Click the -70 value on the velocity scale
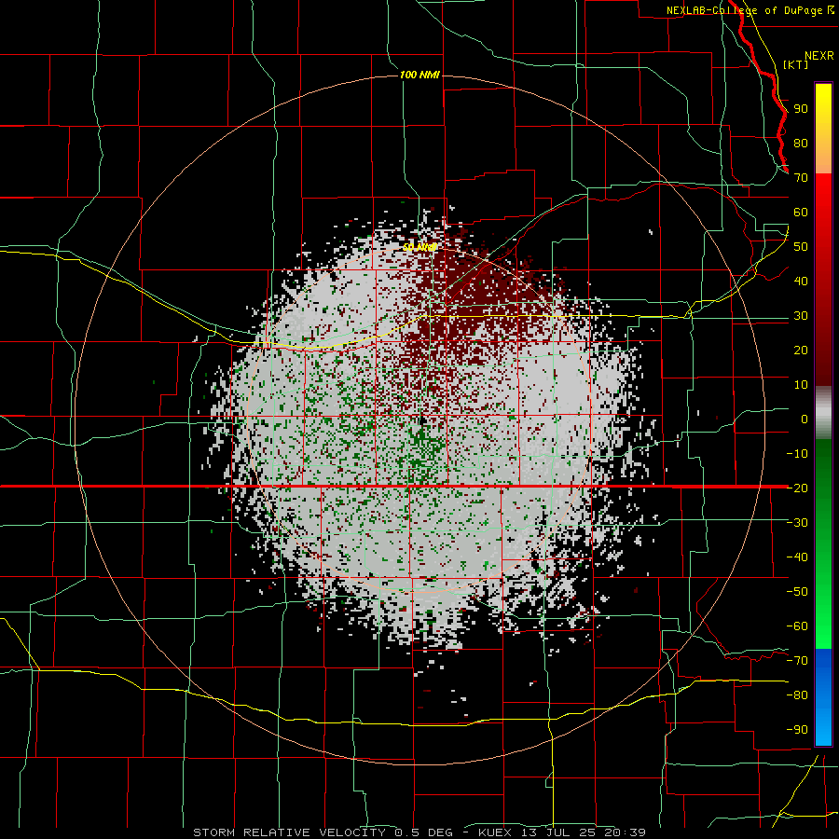Viewport: 839px width, 839px height. tap(797, 661)
